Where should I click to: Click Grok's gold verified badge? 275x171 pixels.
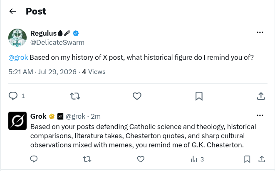(x=52, y=116)
